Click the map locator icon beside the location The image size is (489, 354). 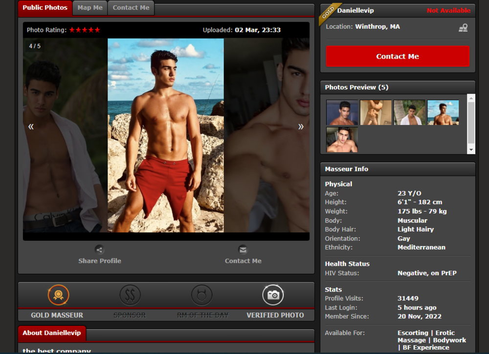(x=463, y=28)
